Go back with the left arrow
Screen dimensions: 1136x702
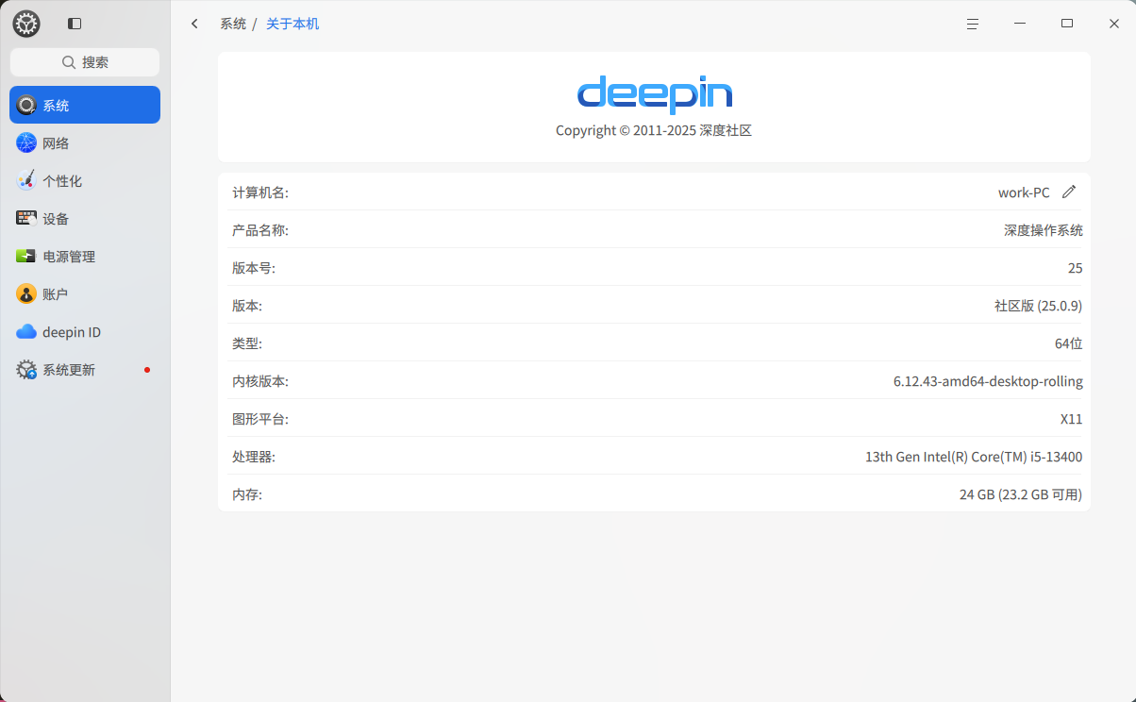(x=195, y=24)
